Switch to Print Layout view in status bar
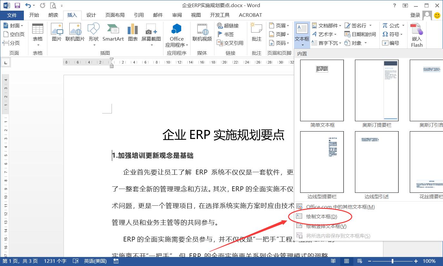 [347, 261]
